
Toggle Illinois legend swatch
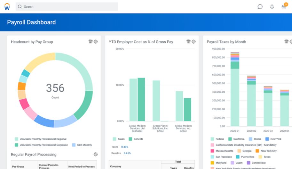[250, 139]
